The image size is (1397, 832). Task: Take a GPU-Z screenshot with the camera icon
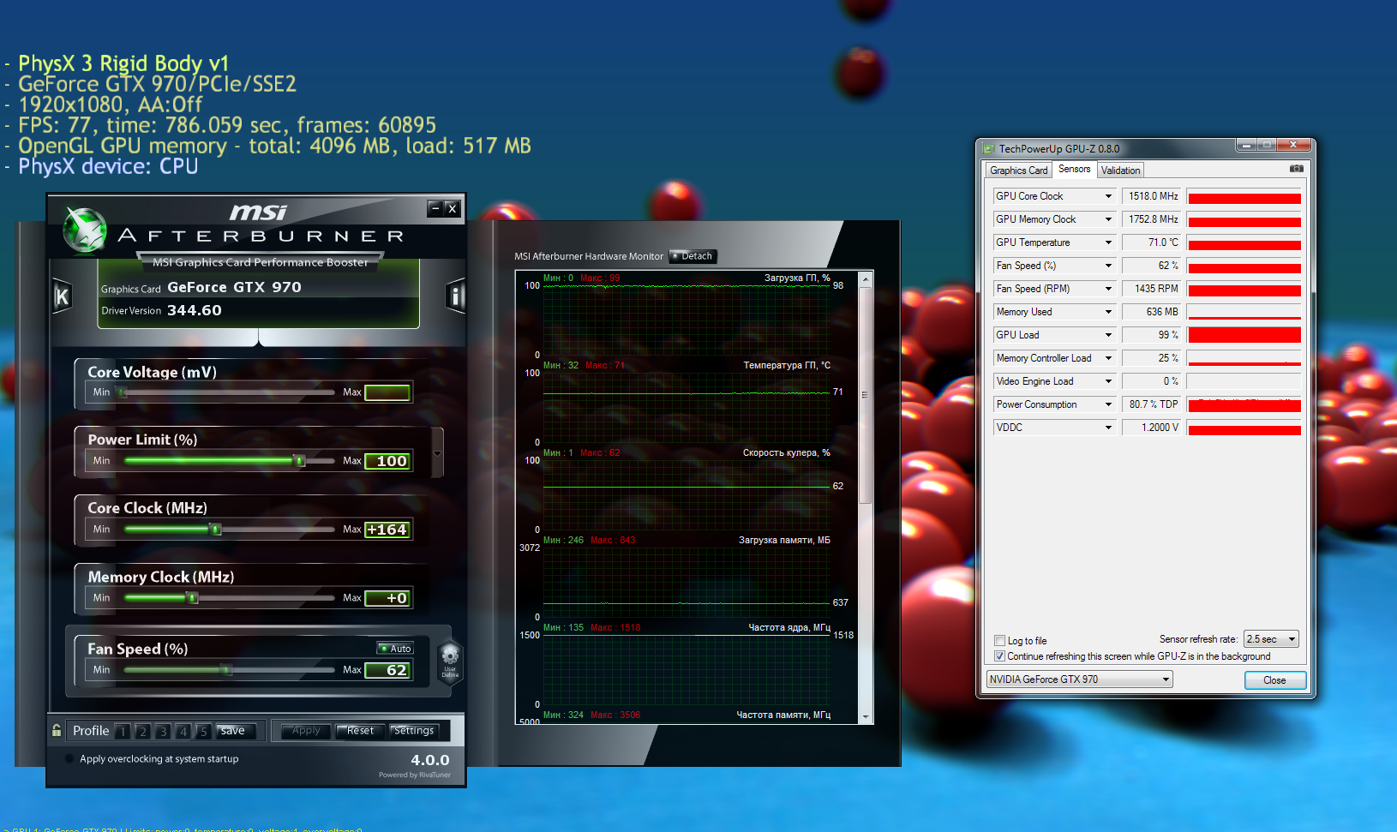pyautogui.click(x=1296, y=169)
